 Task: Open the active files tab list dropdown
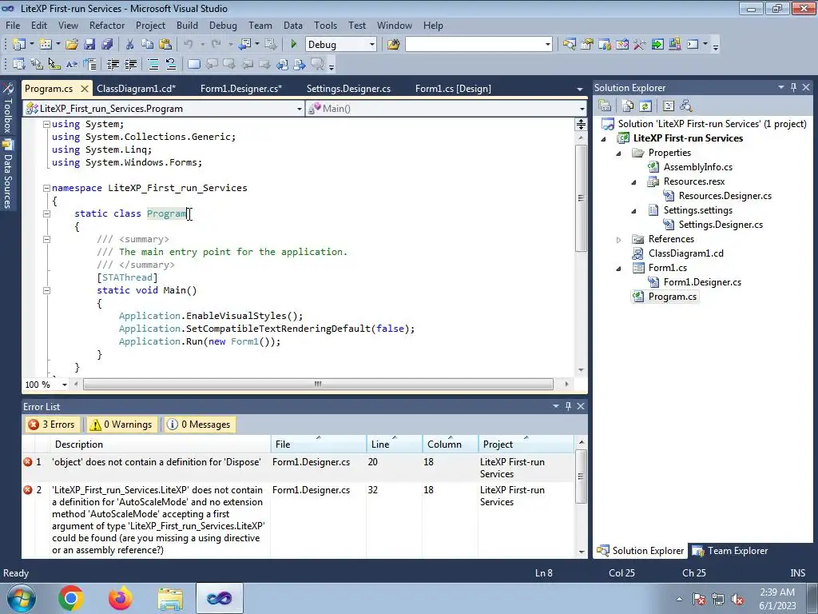pos(580,89)
